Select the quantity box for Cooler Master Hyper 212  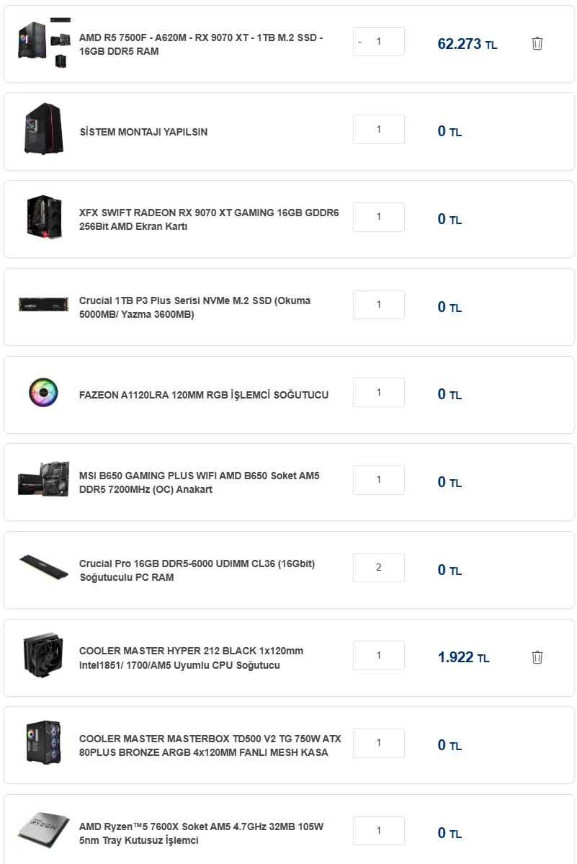click(x=379, y=656)
